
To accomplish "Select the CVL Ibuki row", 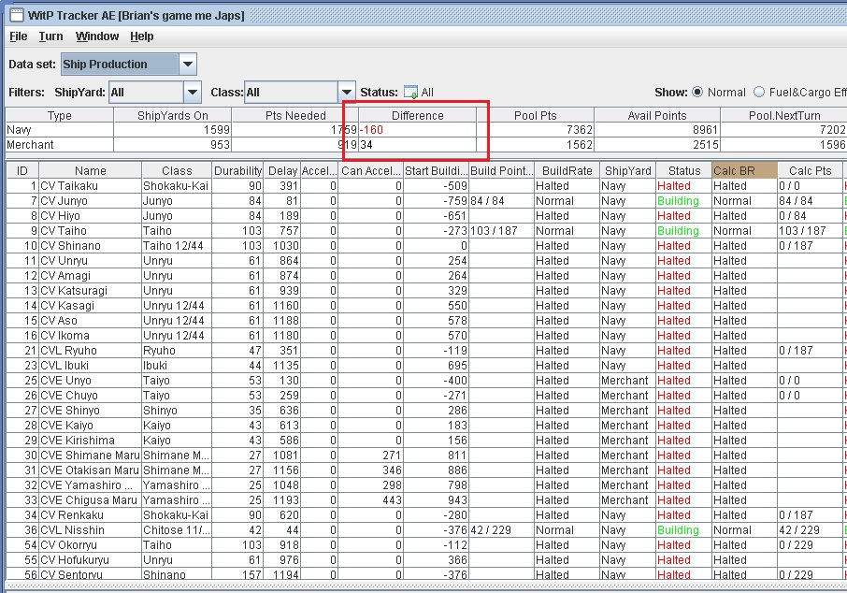I will [426, 366].
